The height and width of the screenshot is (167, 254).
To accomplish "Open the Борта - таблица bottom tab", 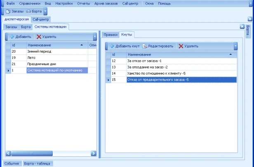I will [38, 164].
